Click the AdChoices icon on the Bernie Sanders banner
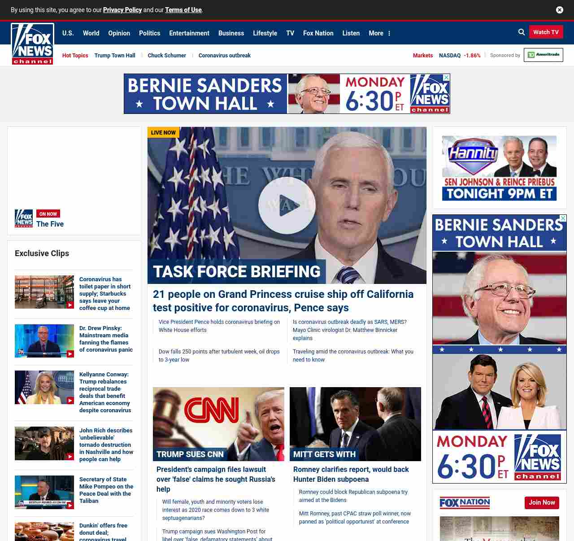Viewport: 574px width, 541px height. point(446,77)
